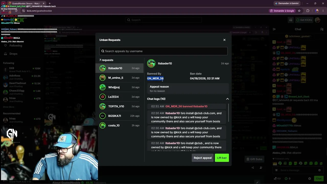The image size is (327, 184).
Task: Open the leaderboard icon beside Get KICKs
Action: point(291,20)
